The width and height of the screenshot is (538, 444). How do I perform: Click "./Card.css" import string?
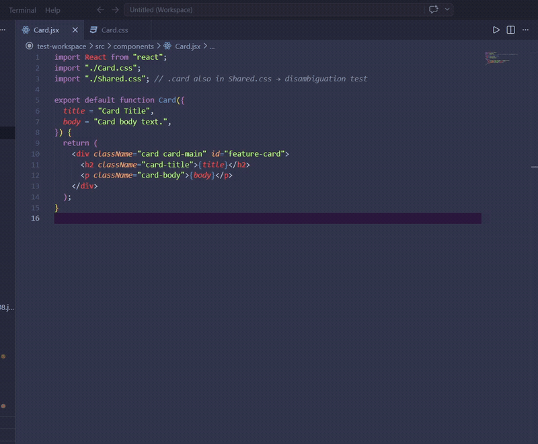click(x=110, y=68)
